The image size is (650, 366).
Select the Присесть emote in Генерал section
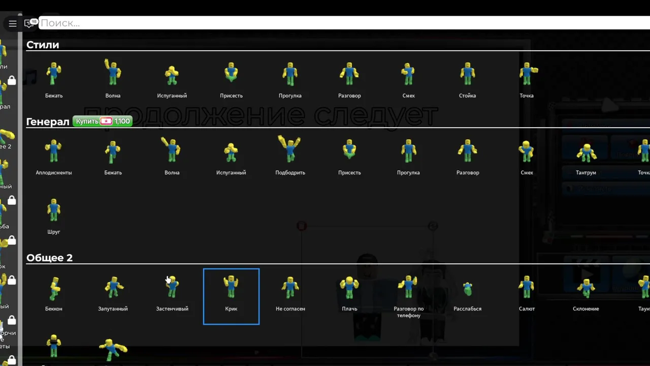tap(349, 156)
